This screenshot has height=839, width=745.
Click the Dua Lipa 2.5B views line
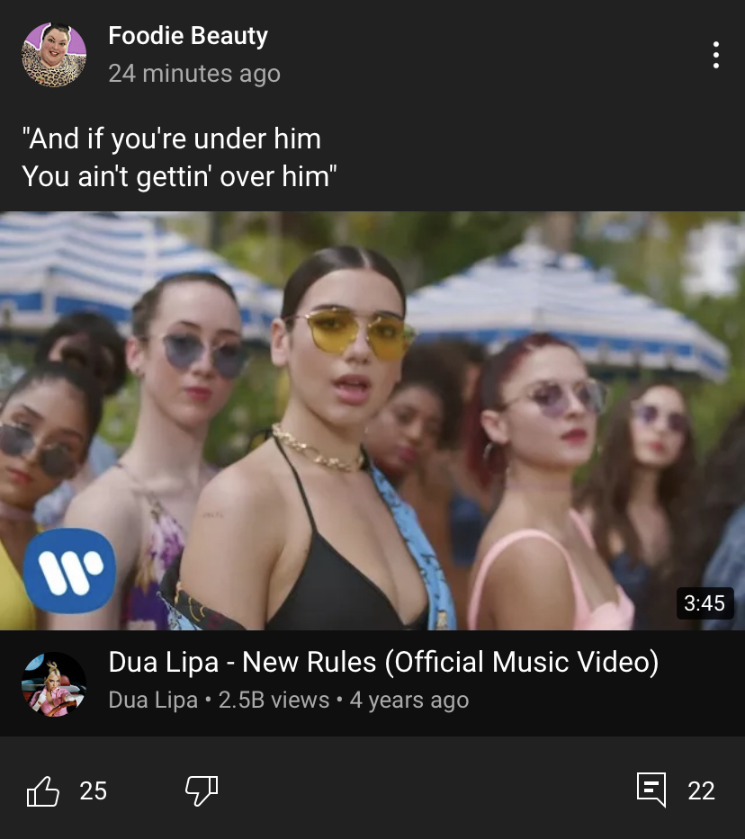click(x=289, y=700)
